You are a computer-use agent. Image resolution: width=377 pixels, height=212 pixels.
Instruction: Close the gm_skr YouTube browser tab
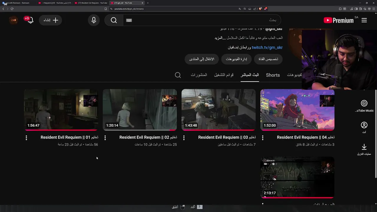(x=142, y=3)
